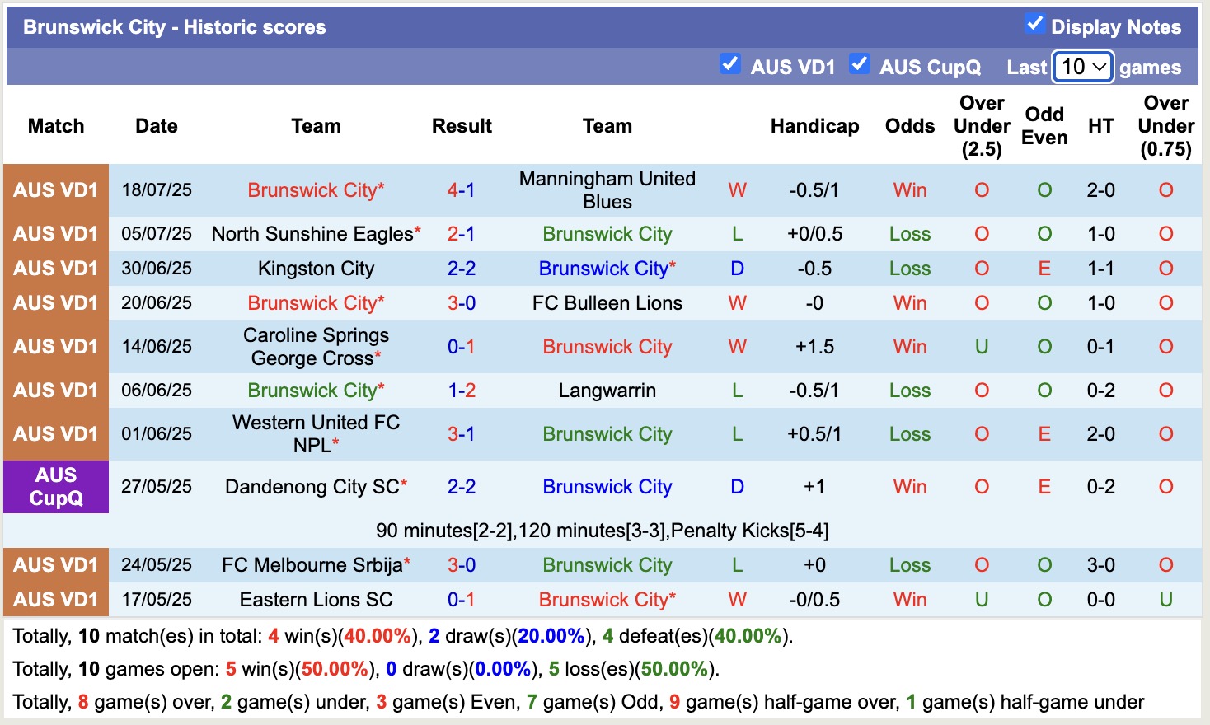Sort the table by the Date column
Screen dimensions: 1210x725
point(156,125)
